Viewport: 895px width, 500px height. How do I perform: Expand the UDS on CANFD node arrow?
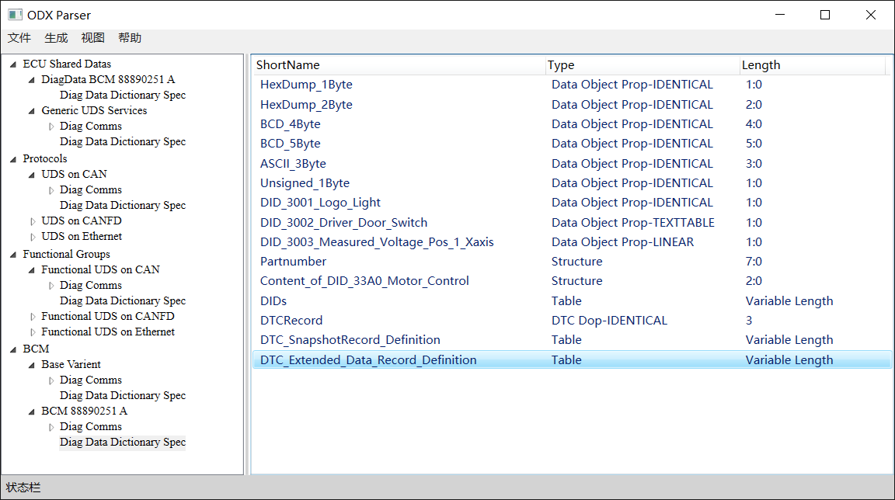pyautogui.click(x=33, y=221)
